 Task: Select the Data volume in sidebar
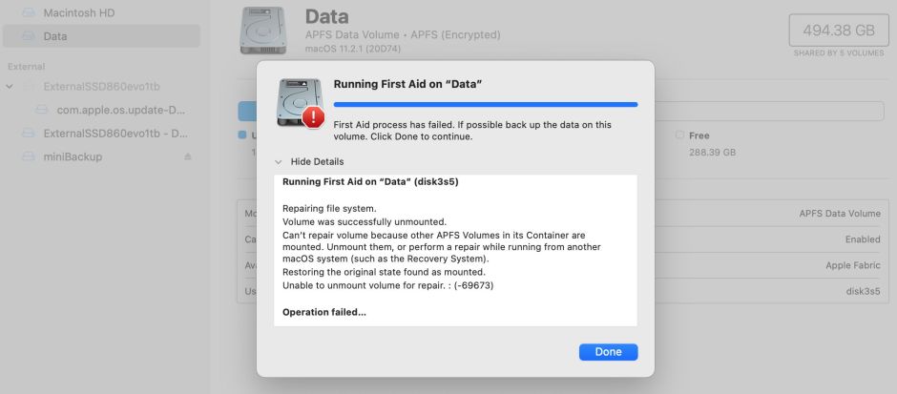pyautogui.click(x=55, y=36)
